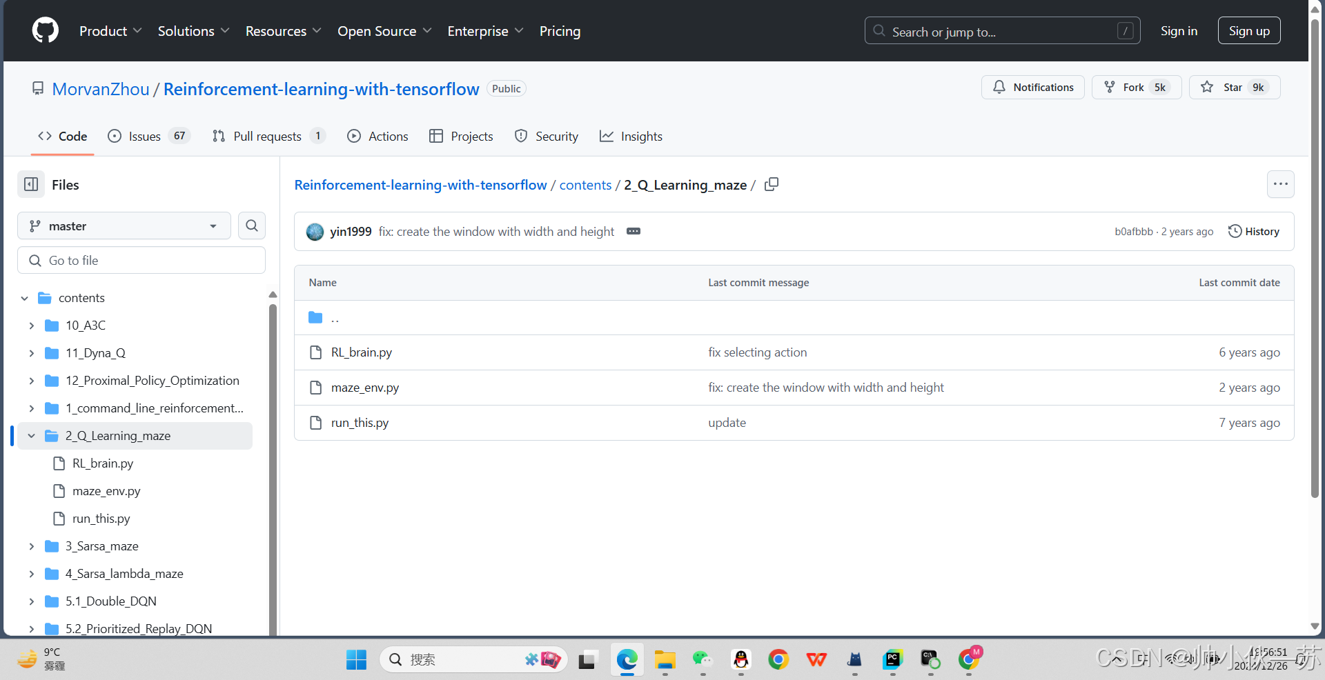Open the MorvanZhou profile link
1325x680 pixels.
click(101, 89)
